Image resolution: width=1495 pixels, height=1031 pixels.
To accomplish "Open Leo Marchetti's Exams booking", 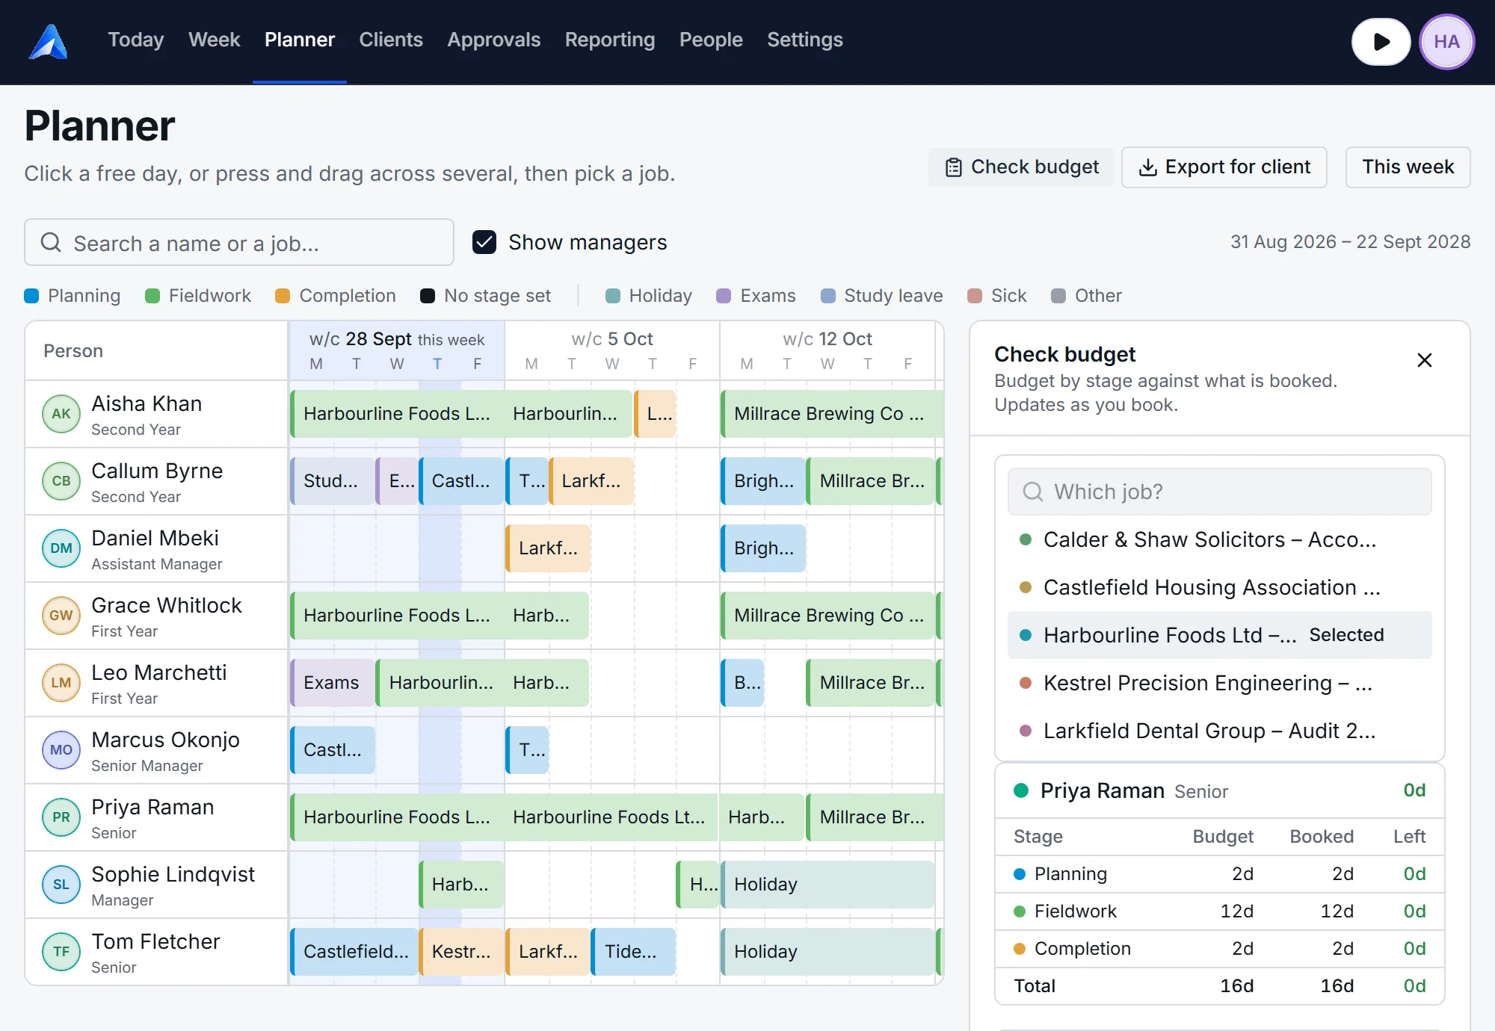I will click(333, 683).
